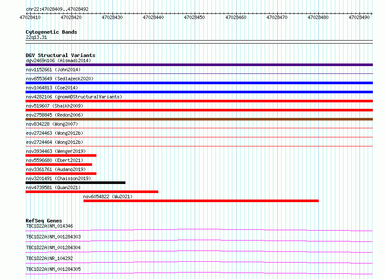Open gene TBC1D22A|NM_001284305 label

[x=53, y=269]
